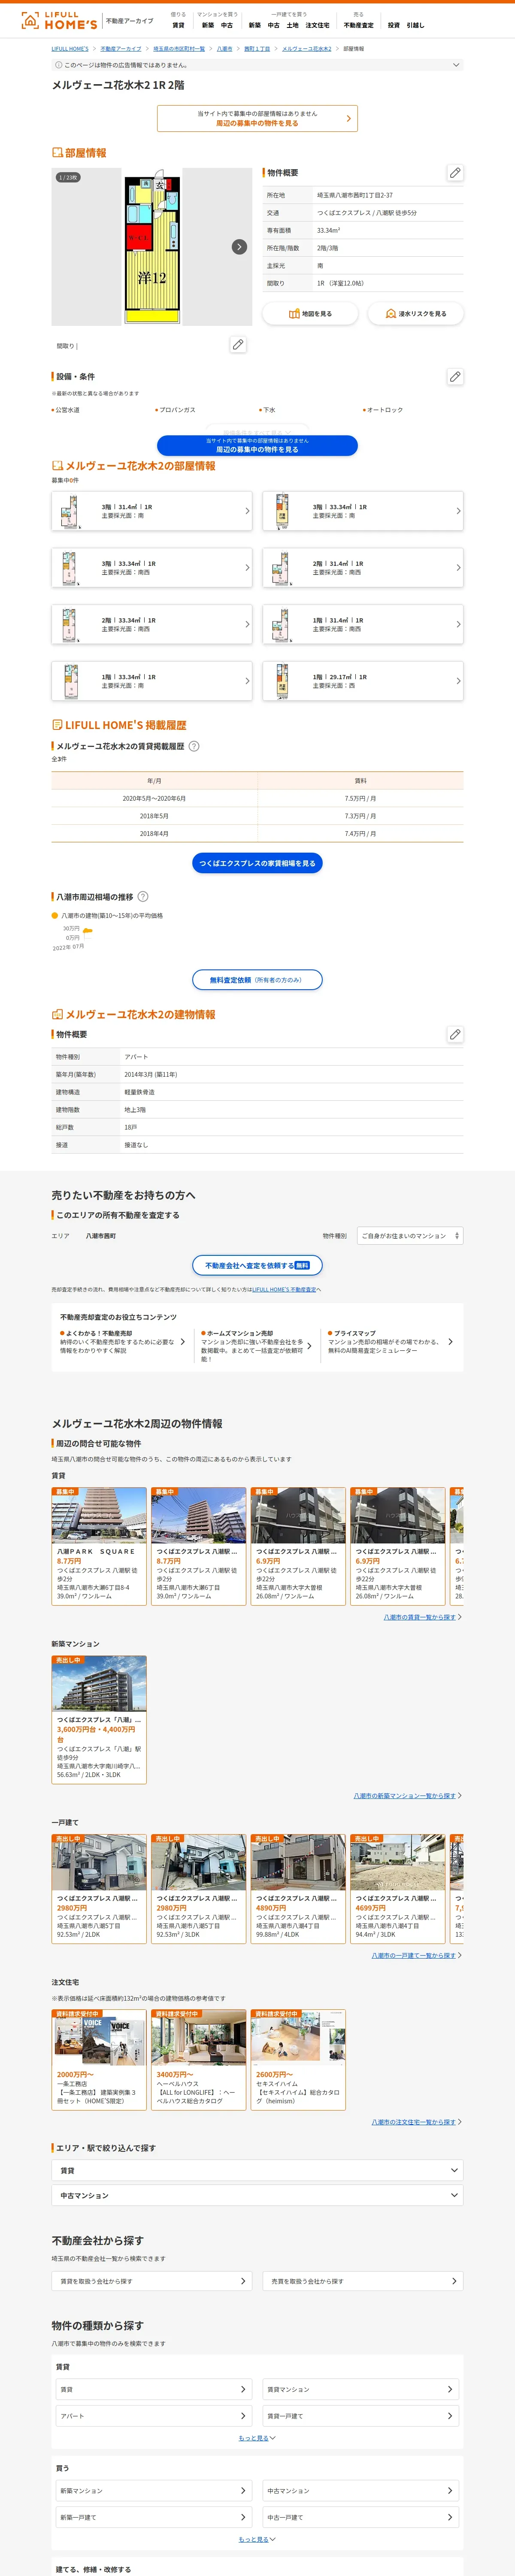Open 周辺の募集中の物件を見る banner at top
515x2576 pixels.
point(257,118)
